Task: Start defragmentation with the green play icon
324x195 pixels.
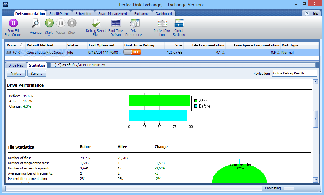Action: tap(49, 23)
